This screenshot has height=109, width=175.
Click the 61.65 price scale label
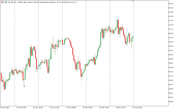pyautogui.click(x=171, y=16)
